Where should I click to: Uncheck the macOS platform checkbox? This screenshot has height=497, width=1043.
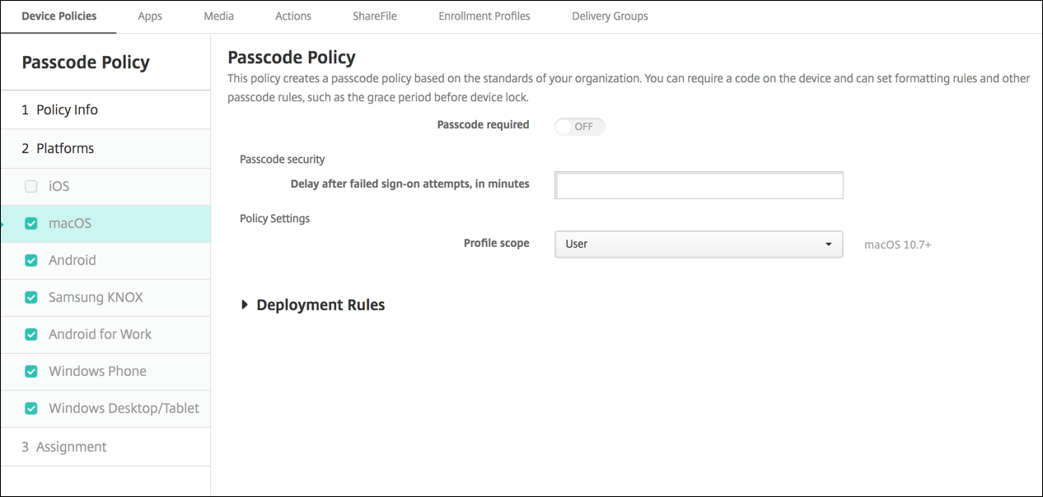click(31, 224)
